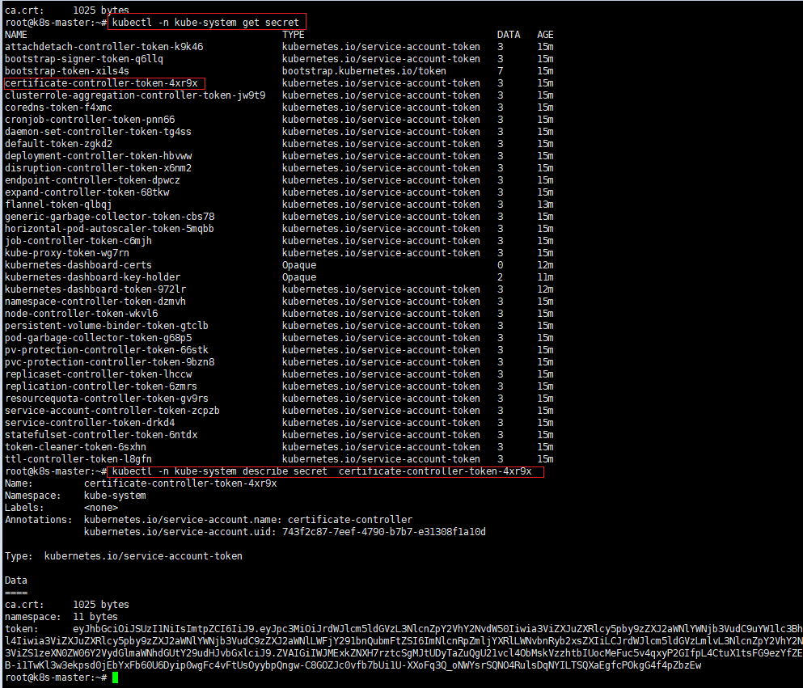Select pod-garbage-collector-token-g68p5
Viewport: 803px width, 688px height.
coord(99,338)
